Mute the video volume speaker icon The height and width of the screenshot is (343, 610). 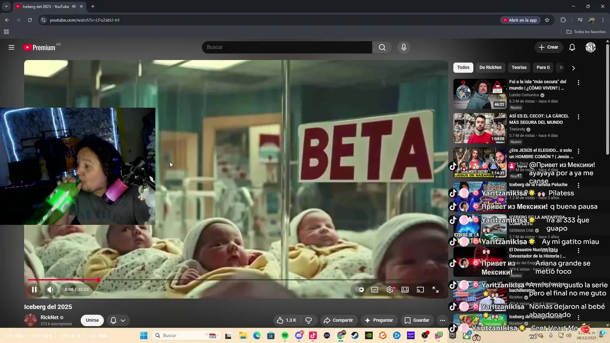coord(50,290)
